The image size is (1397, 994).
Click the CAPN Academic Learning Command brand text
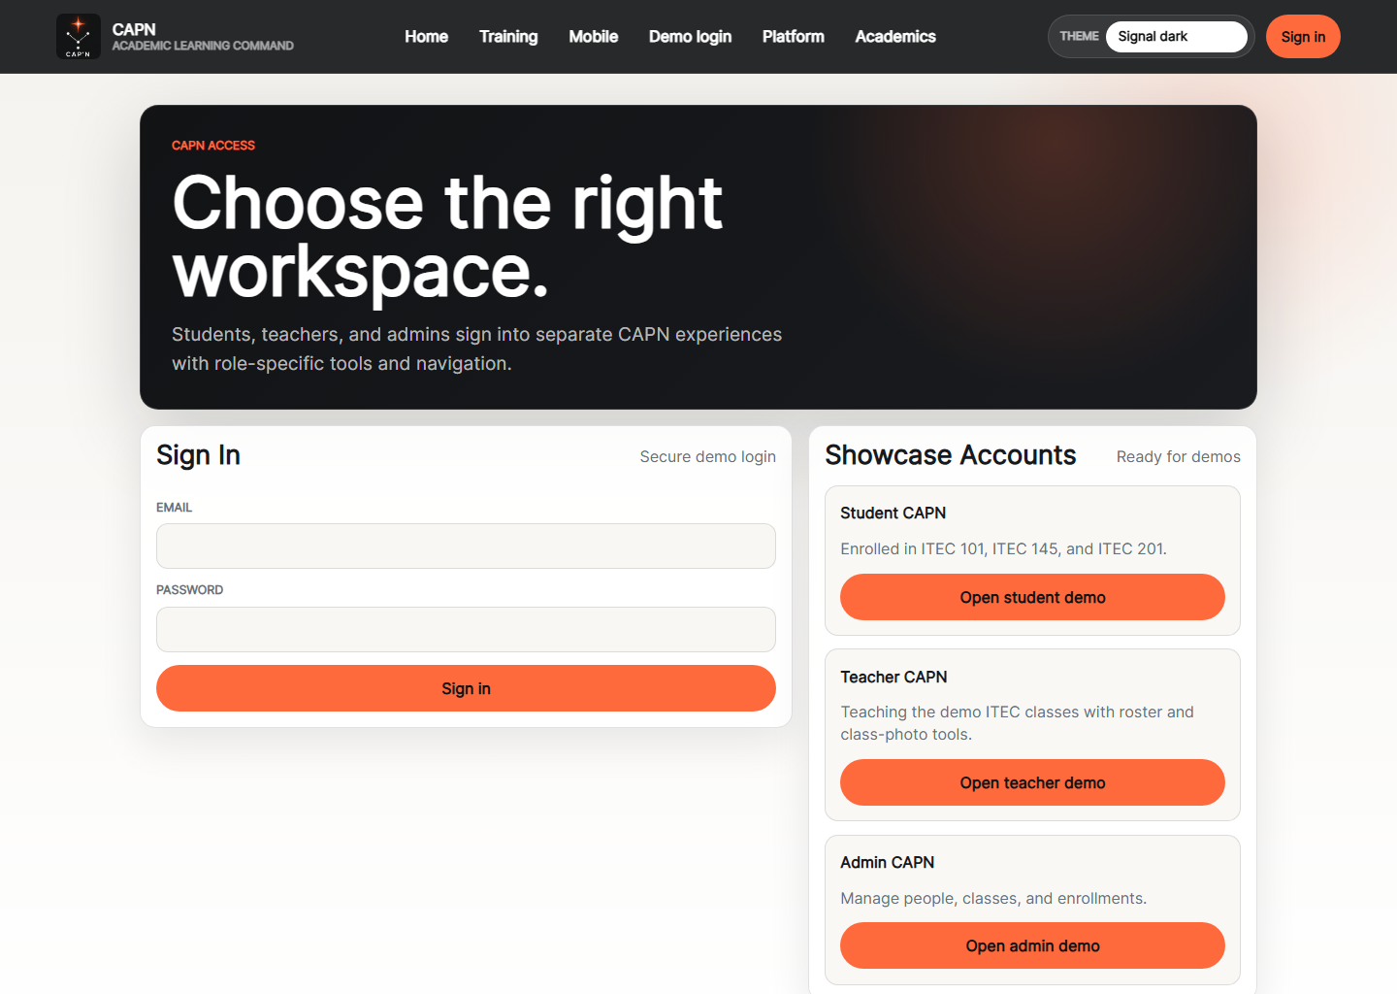203,37
